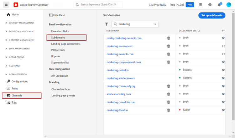This screenshot has width=235, height=138.
Task: Click the filter funnel icon
Action: (x=107, y=24)
